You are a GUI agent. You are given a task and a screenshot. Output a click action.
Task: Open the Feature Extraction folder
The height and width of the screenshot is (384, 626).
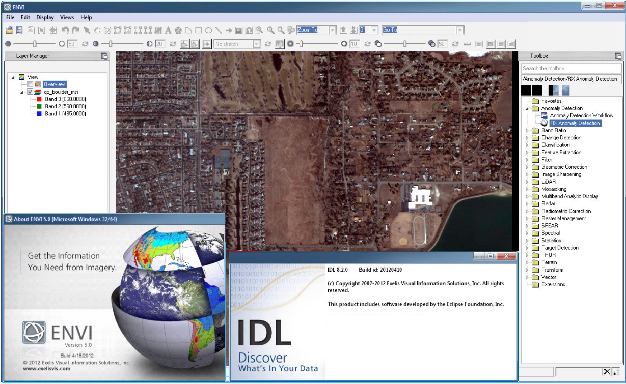click(x=561, y=153)
